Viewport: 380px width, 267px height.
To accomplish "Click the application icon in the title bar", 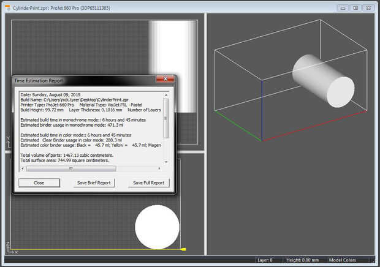I will (x=8, y=8).
